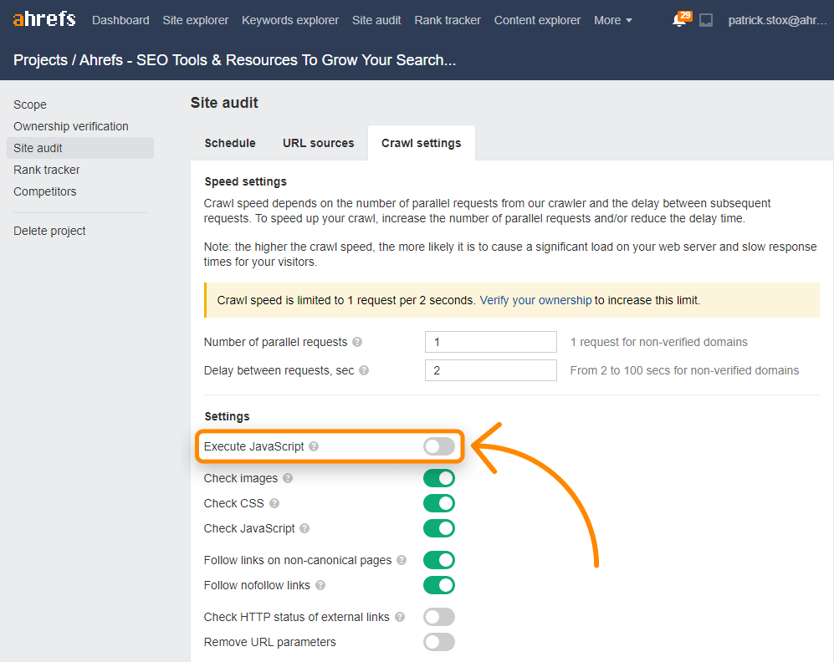Enable the Remove URL parameters switch
The image size is (834, 662).
438,642
